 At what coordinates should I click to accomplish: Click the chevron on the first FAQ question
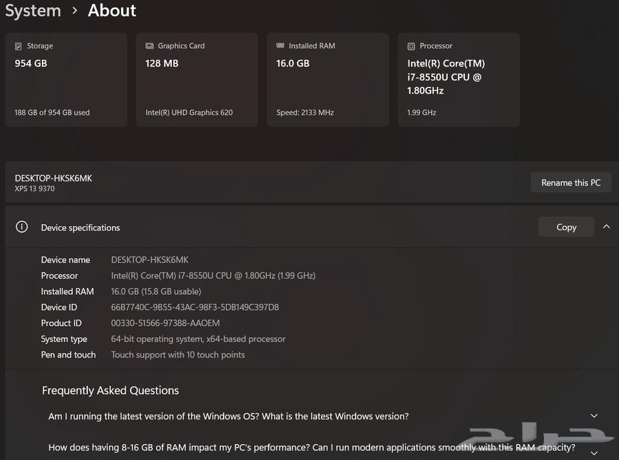[x=594, y=416]
